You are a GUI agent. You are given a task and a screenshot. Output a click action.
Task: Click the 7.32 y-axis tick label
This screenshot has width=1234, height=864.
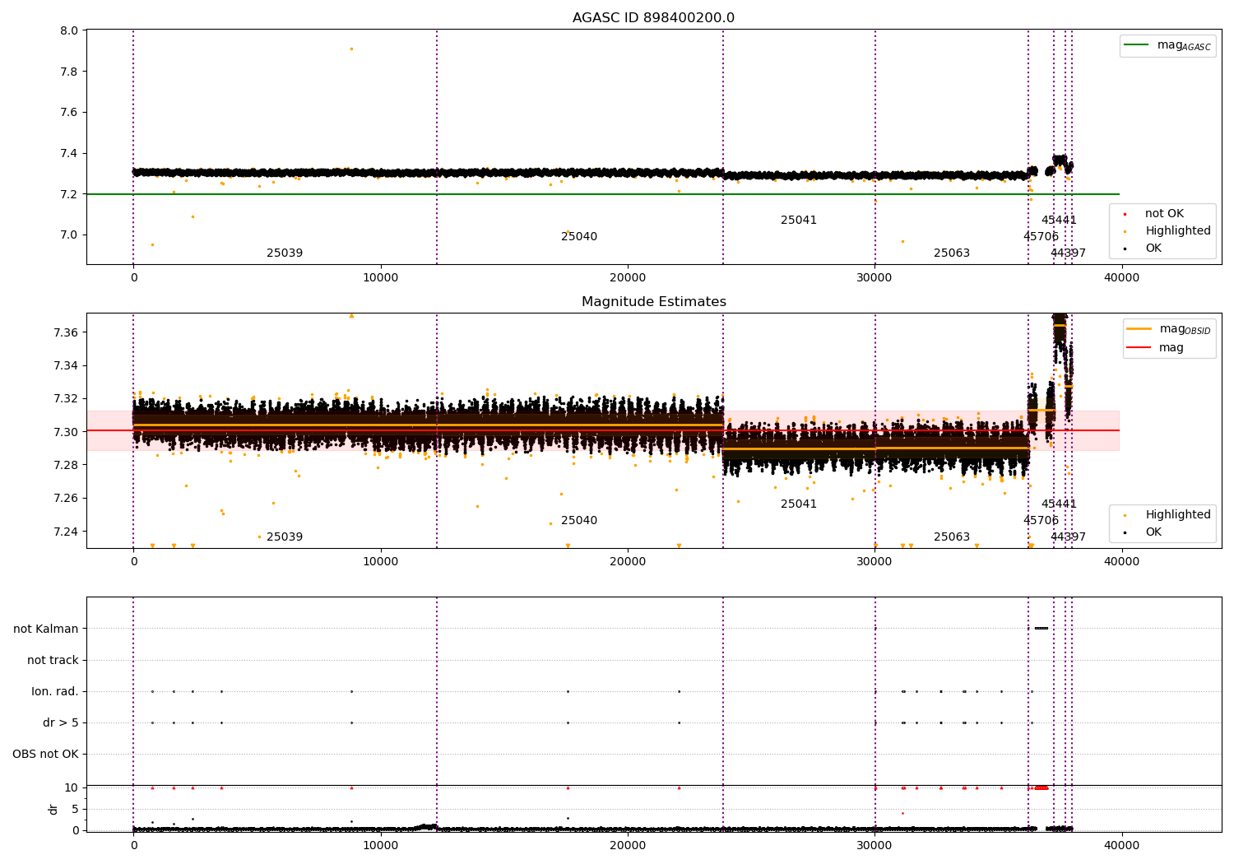tap(66, 399)
